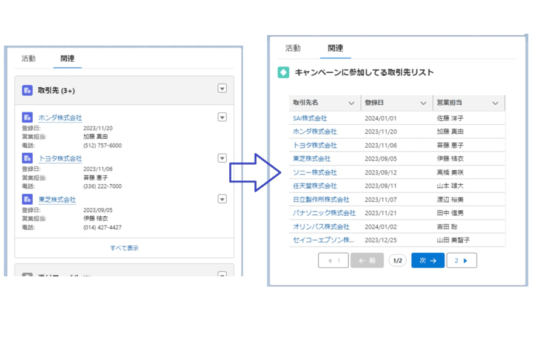Image resolution: width=533 pixels, height=355 pixels.
Task: Switch to 活動 tab in the right panel
Action: click(x=293, y=48)
